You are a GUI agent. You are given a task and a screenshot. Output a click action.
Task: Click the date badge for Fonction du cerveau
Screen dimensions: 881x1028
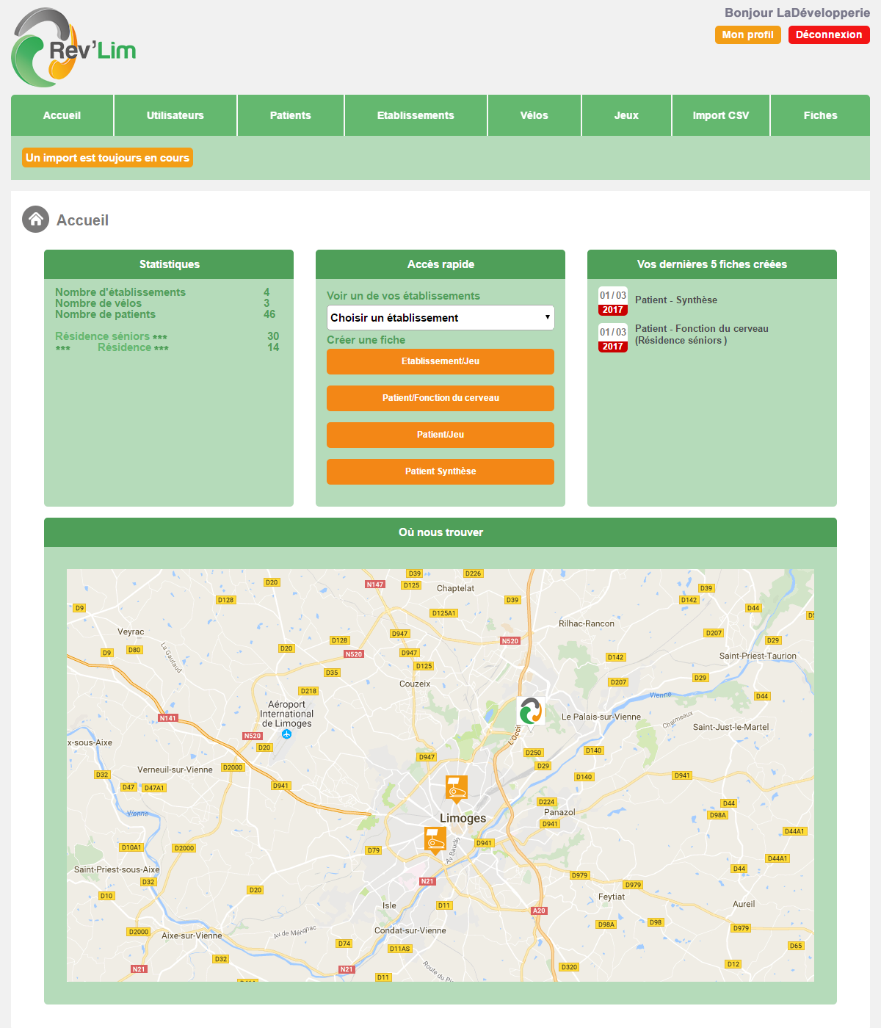click(612, 338)
